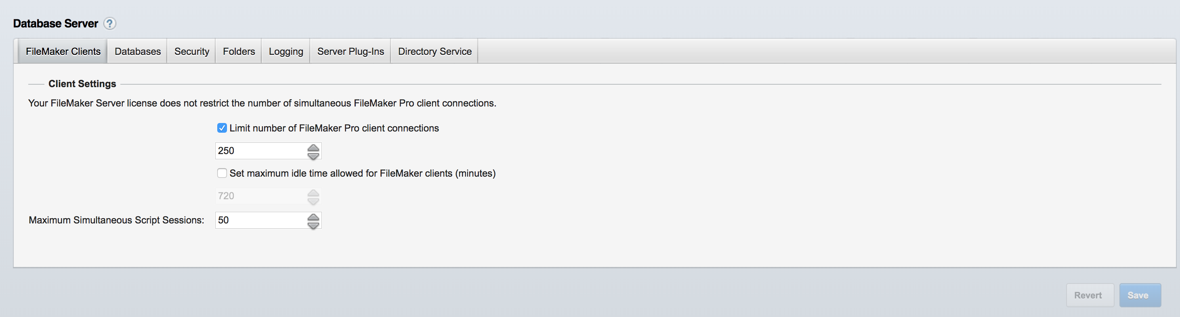1180x317 pixels.
Task: Open the Server Plug-Ins tab
Action: (x=351, y=51)
